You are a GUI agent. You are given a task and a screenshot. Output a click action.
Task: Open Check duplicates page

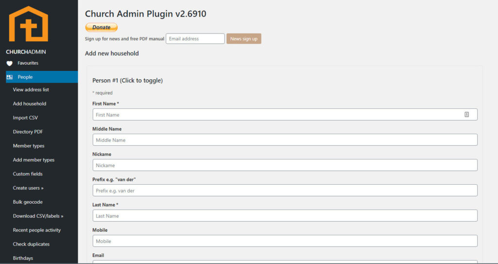pyautogui.click(x=31, y=244)
